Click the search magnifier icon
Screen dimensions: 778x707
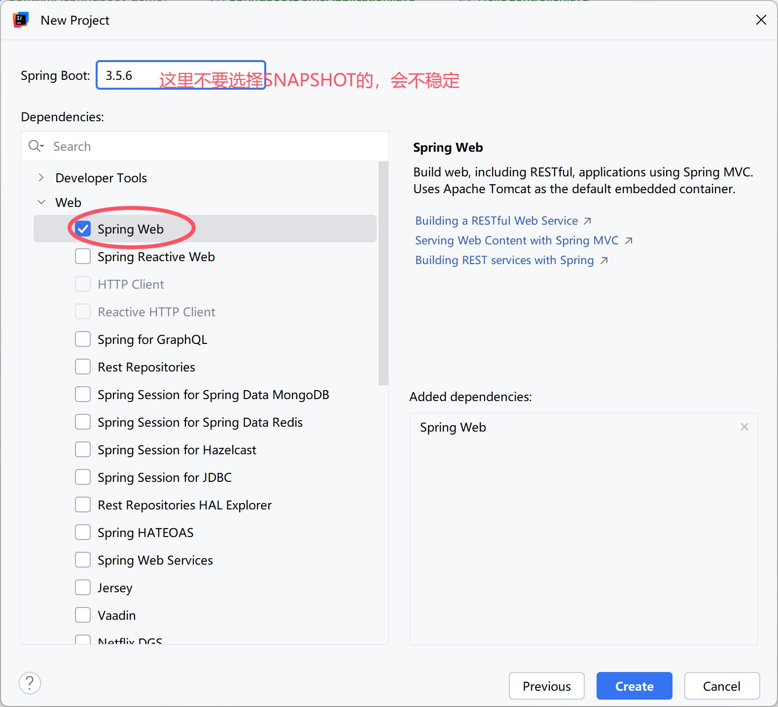coord(36,146)
